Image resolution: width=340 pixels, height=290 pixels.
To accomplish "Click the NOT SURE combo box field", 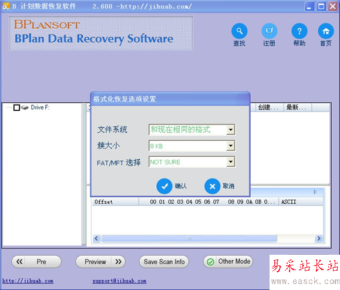I will point(192,161).
